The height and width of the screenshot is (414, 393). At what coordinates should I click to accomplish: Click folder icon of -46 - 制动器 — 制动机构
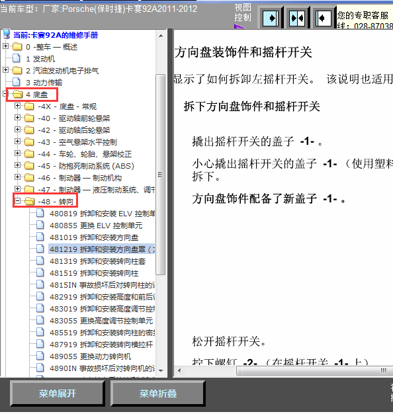29,177
